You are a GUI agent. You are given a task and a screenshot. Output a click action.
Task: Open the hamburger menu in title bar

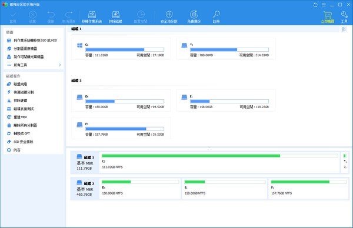coord(324,5)
